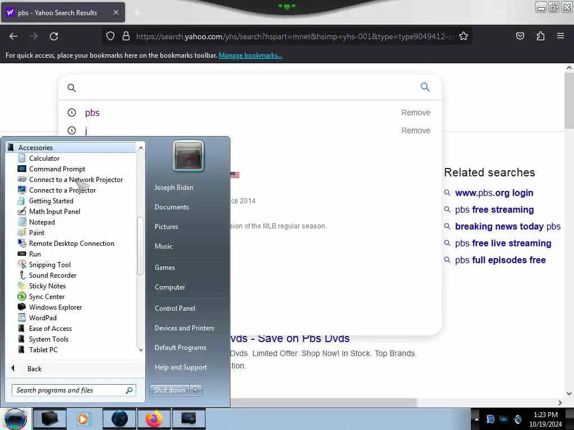This screenshot has height=430, width=574.
Task: Open Help and Support
Action: (180, 367)
